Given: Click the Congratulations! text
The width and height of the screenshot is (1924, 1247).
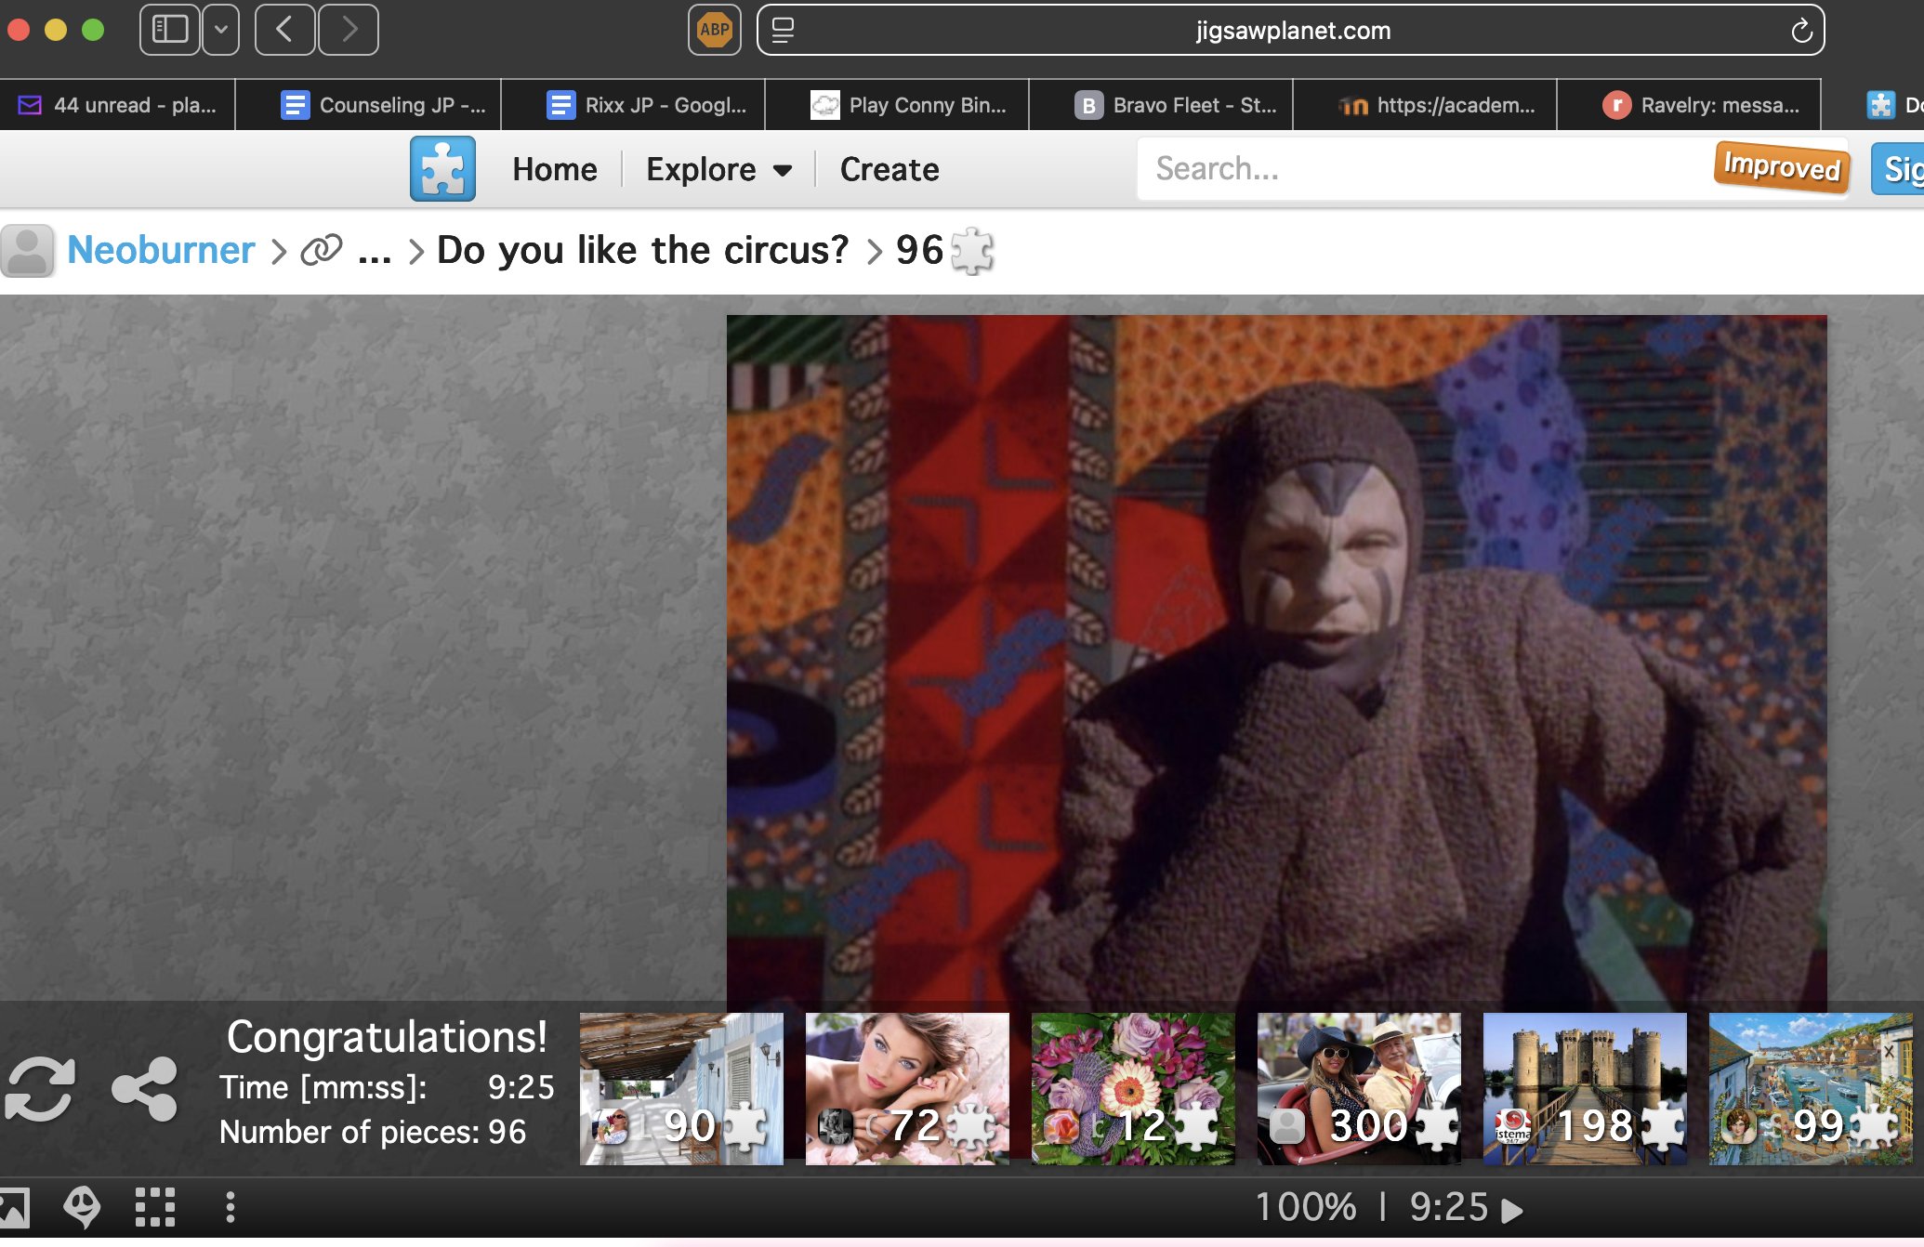Looking at the screenshot, I should pos(387,1036).
